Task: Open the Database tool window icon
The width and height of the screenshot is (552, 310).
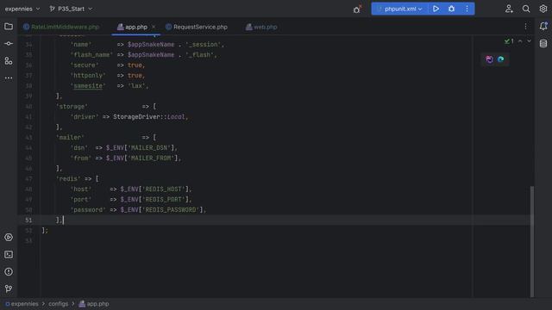Action: [543, 43]
